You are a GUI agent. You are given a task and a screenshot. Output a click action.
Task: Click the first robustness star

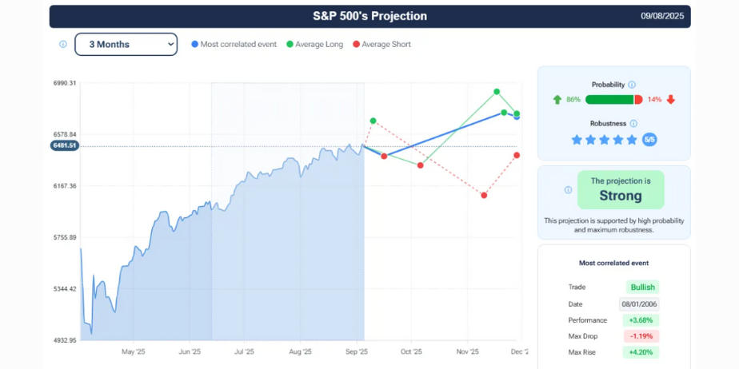(x=577, y=140)
